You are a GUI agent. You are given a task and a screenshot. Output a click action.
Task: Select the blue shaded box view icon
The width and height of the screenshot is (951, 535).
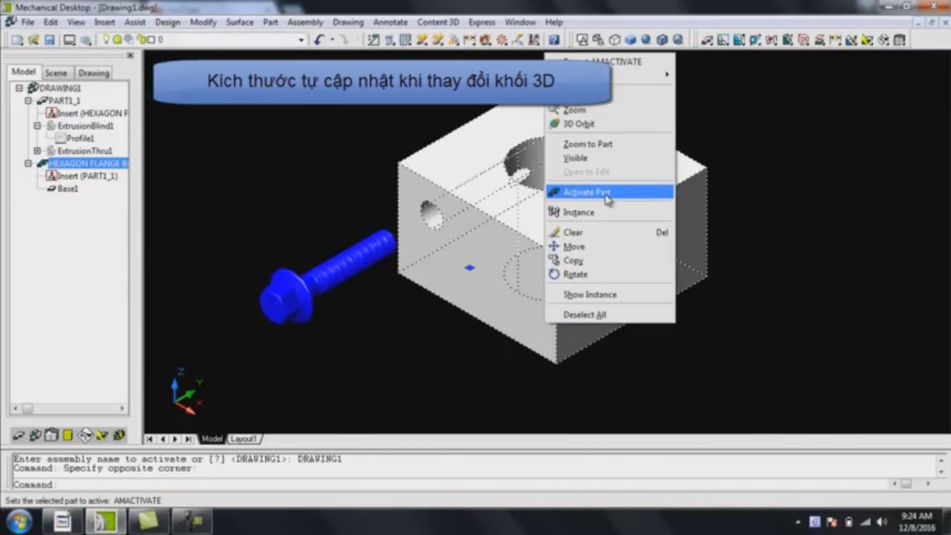(631, 40)
